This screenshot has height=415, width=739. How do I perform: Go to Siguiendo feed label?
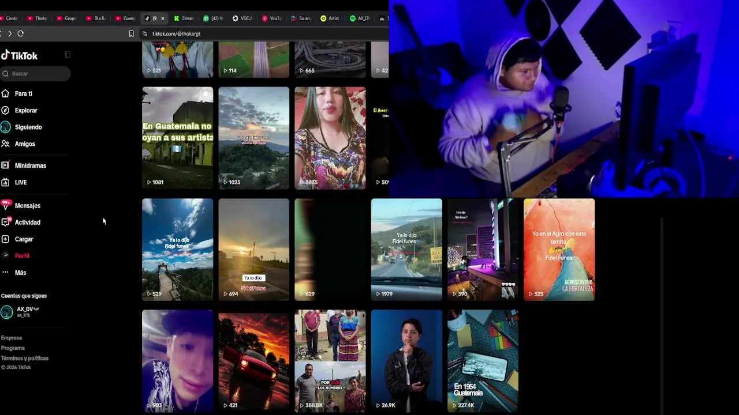pyautogui.click(x=28, y=127)
